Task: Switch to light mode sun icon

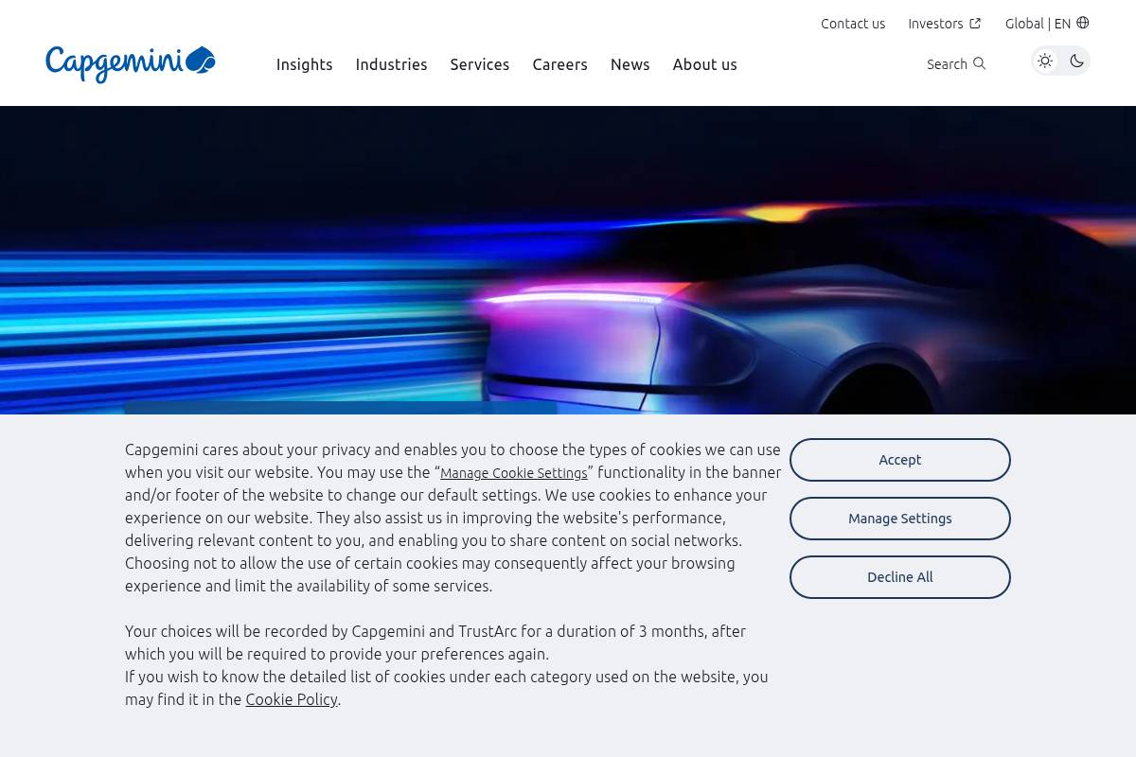Action: click(x=1045, y=61)
